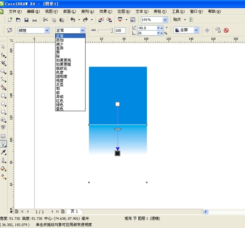This screenshot has width=245, height=228.
Task: Choose 如果更亮 from the blend mode list
Action: (x=64, y=60)
